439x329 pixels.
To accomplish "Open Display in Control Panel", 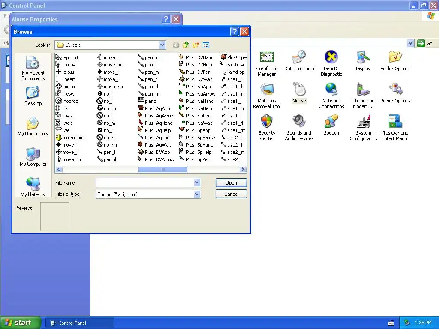I will (363, 61).
